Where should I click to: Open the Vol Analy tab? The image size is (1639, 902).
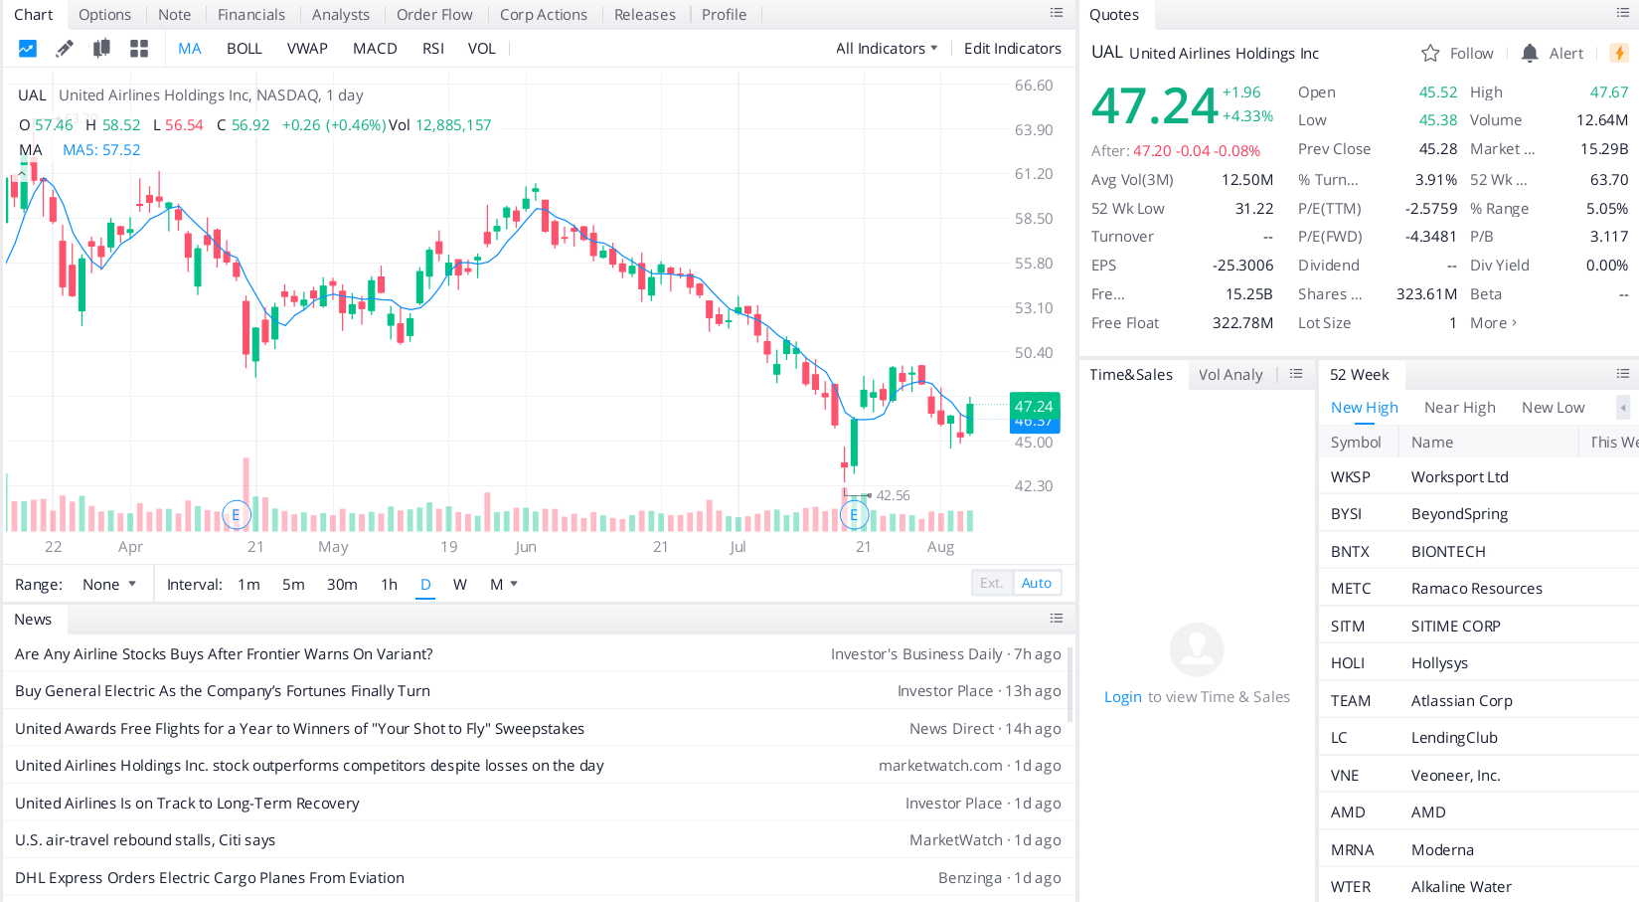click(1230, 375)
